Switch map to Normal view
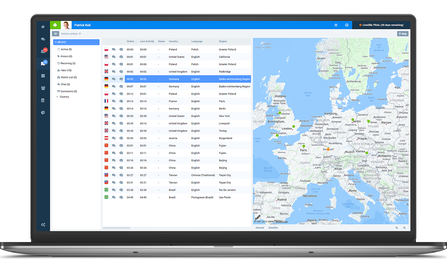 pyautogui.click(x=260, y=228)
